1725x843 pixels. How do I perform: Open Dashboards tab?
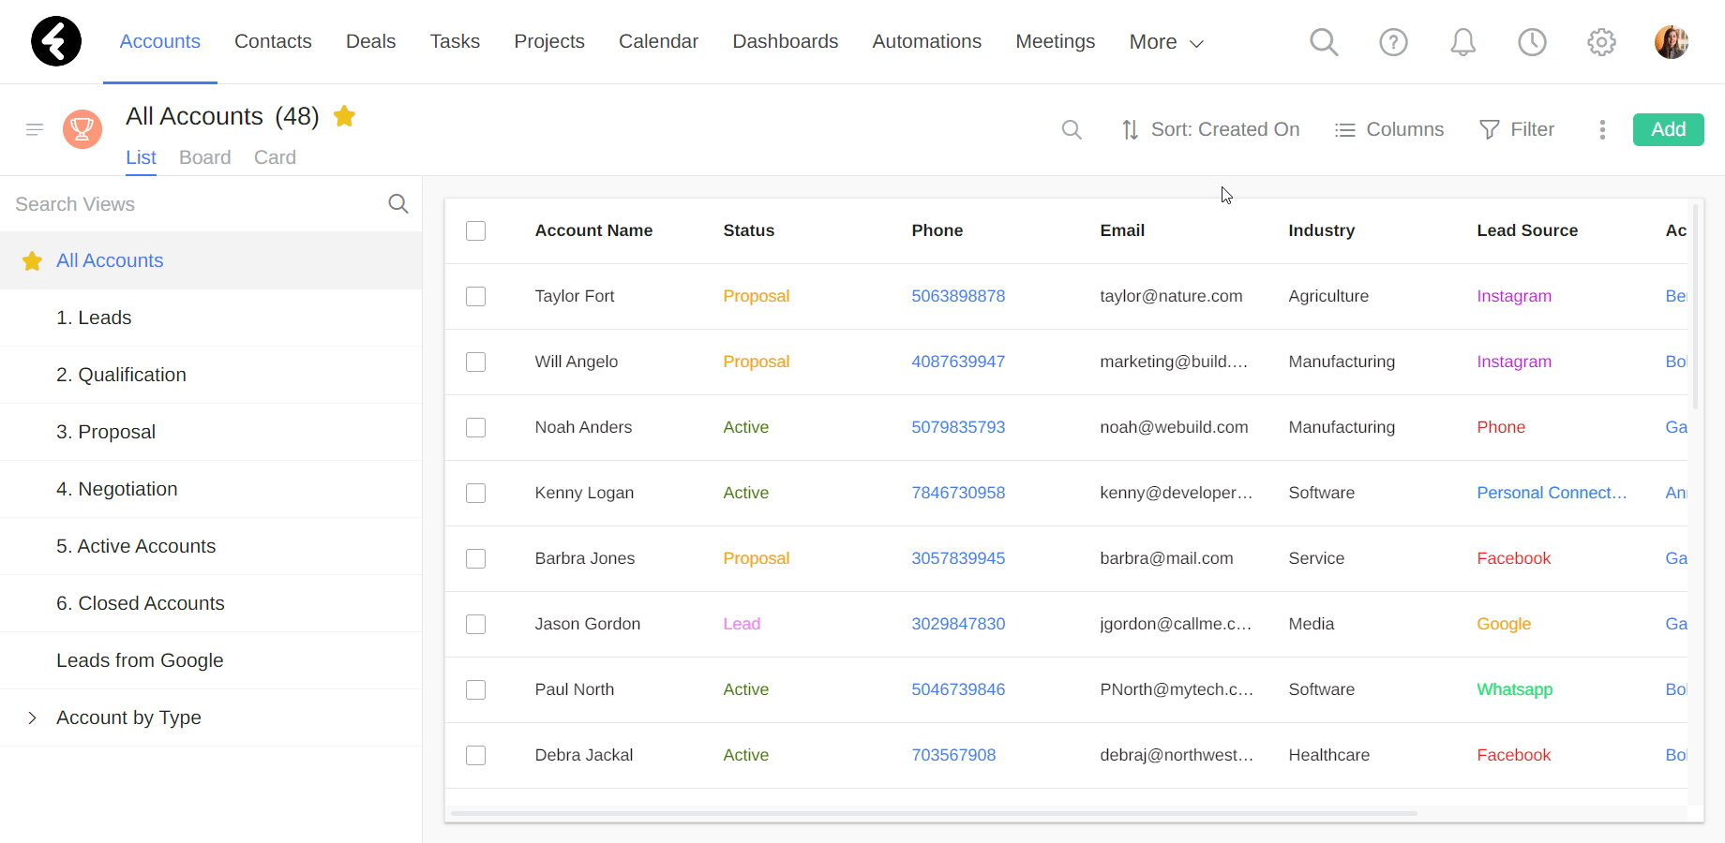click(x=786, y=41)
